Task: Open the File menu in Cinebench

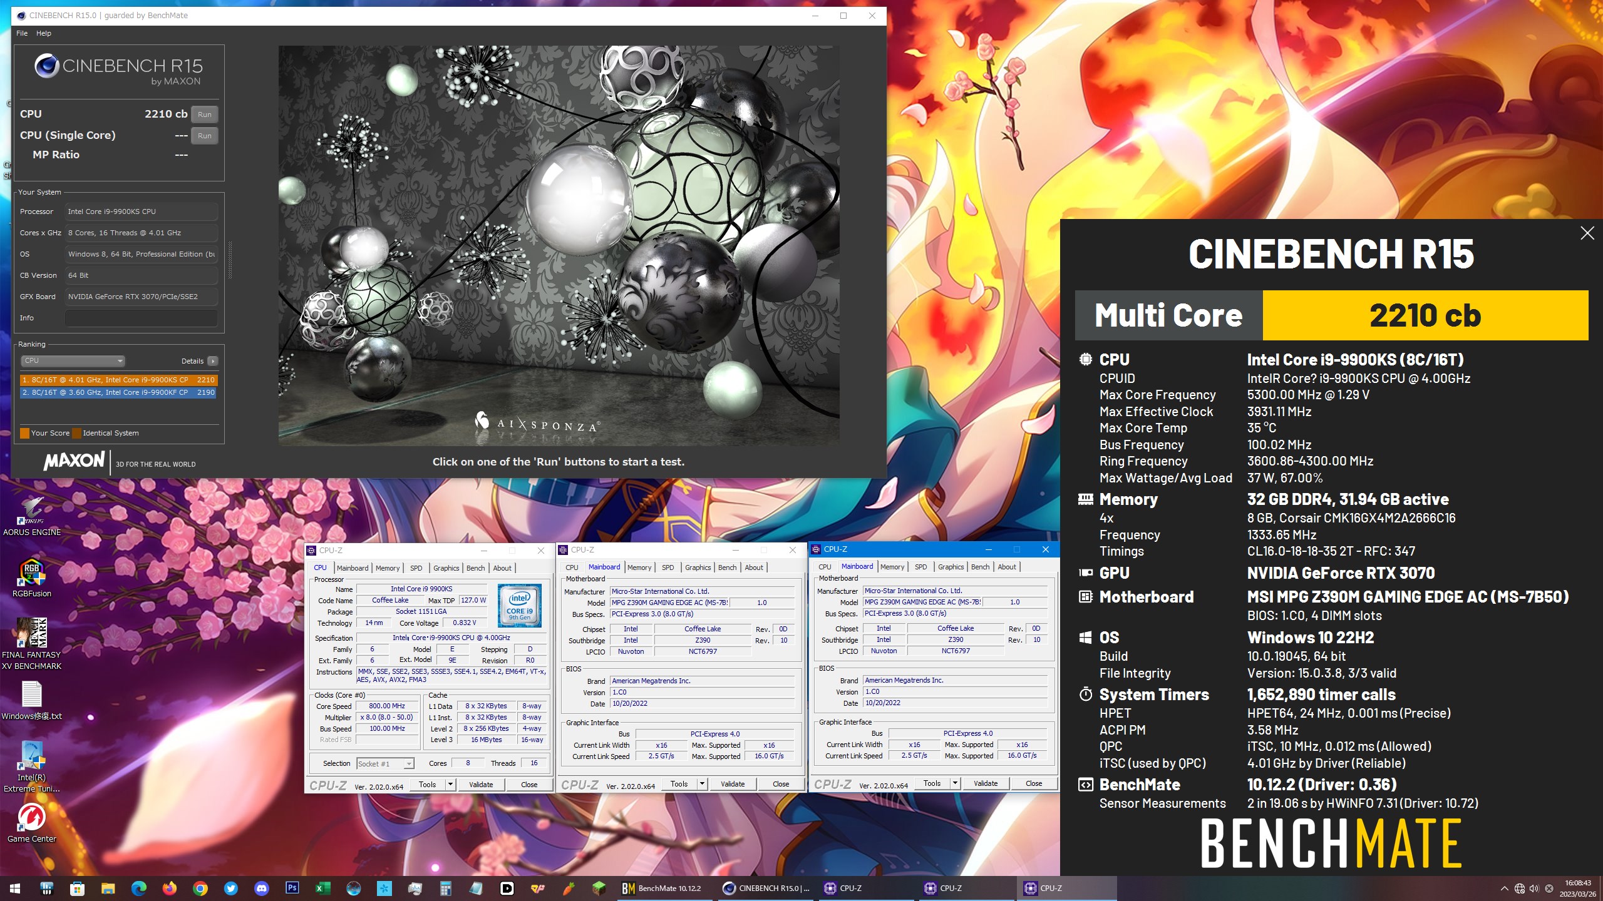Action: pyautogui.click(x=22, y=33)
